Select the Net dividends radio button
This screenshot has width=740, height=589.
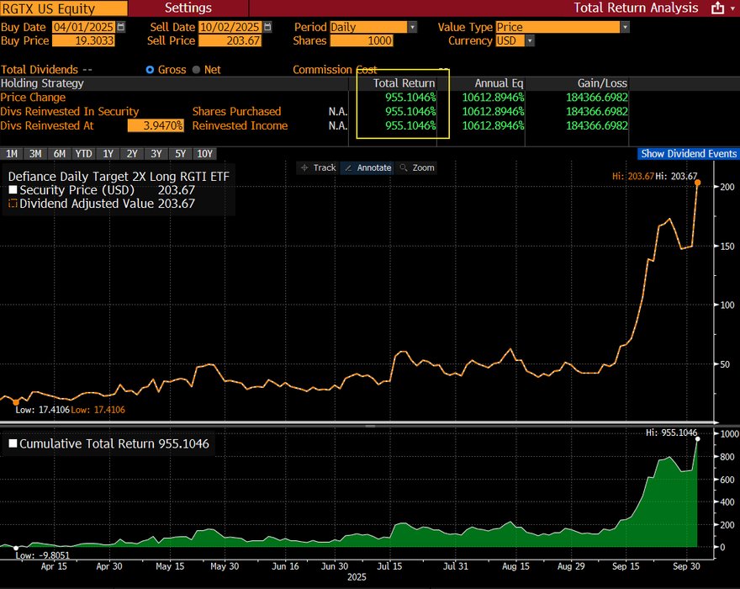coord(197,70)
